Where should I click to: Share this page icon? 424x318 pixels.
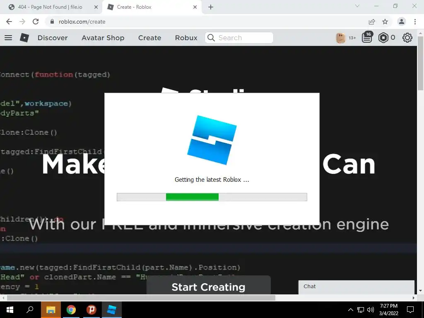[372, 22]
